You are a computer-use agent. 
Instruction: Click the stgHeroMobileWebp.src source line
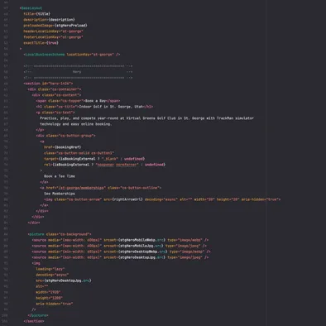pos(120,240)
